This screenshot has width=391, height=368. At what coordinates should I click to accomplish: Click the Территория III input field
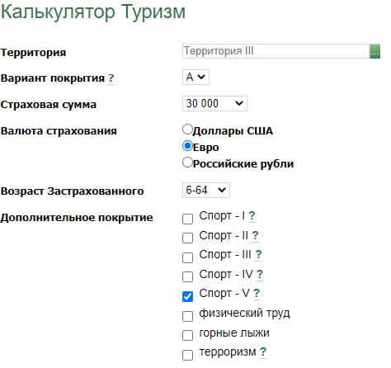pyautogui.click(x=276, y=51)
